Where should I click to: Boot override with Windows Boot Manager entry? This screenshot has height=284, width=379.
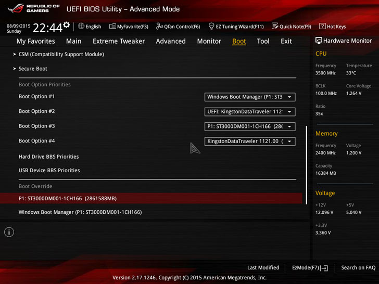pyautogui.click(x=80, y=212)
